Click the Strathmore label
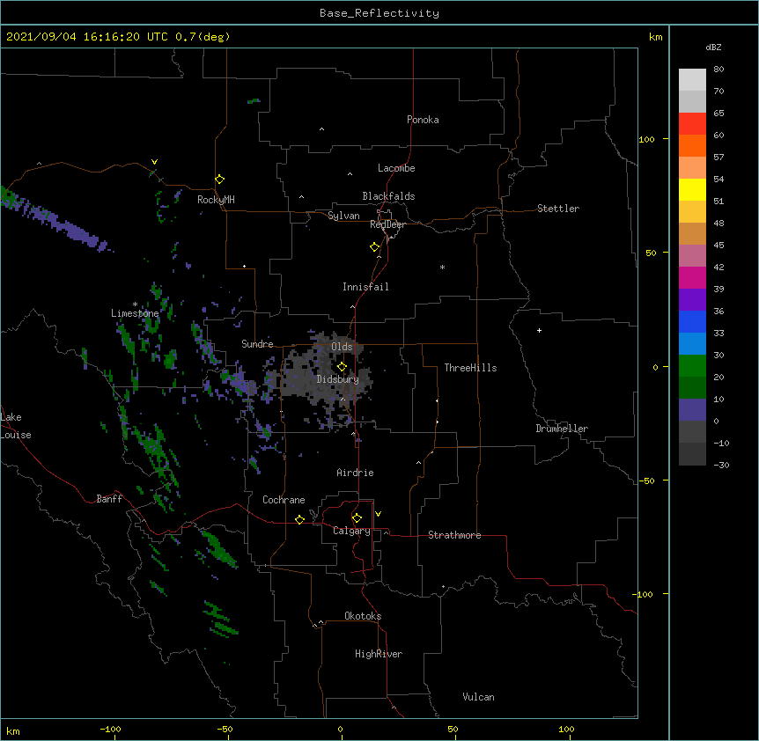The image size is (759, 741). 454,535
